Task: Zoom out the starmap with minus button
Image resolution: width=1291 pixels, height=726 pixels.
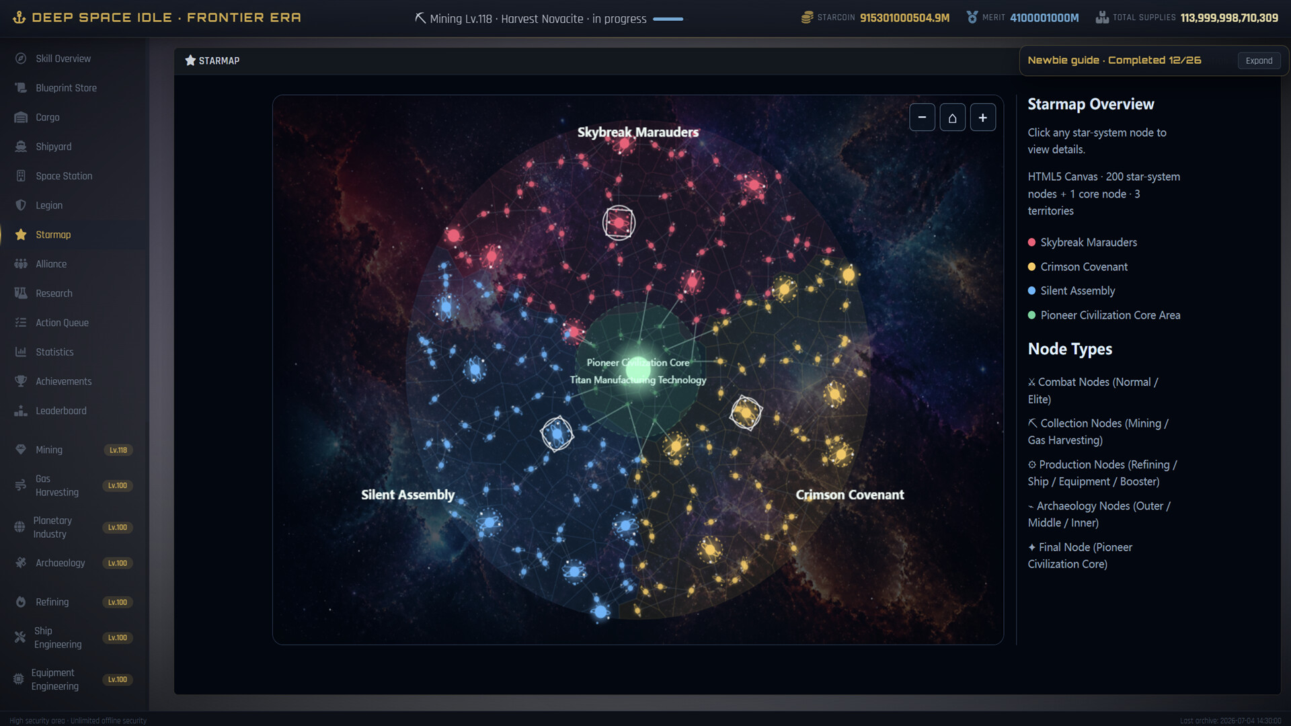Action: point(922,118)
